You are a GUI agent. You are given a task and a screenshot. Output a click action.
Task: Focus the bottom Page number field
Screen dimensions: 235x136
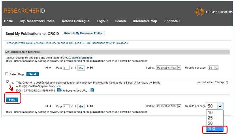(x=66, y=106)
